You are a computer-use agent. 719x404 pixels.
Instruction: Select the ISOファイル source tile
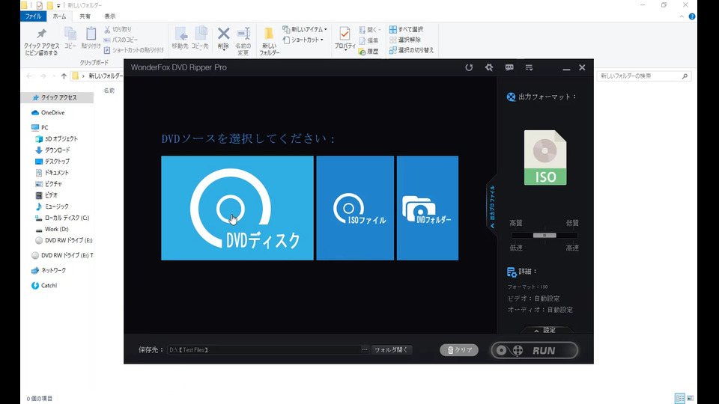[355, 208]
